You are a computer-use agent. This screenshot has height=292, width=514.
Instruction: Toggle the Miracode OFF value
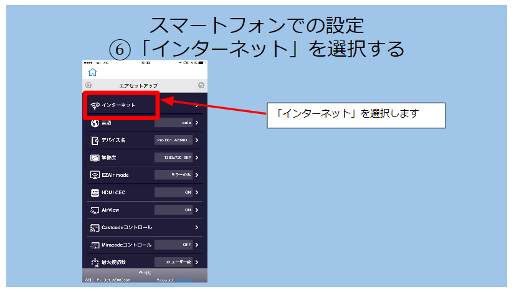click(173, 245)
